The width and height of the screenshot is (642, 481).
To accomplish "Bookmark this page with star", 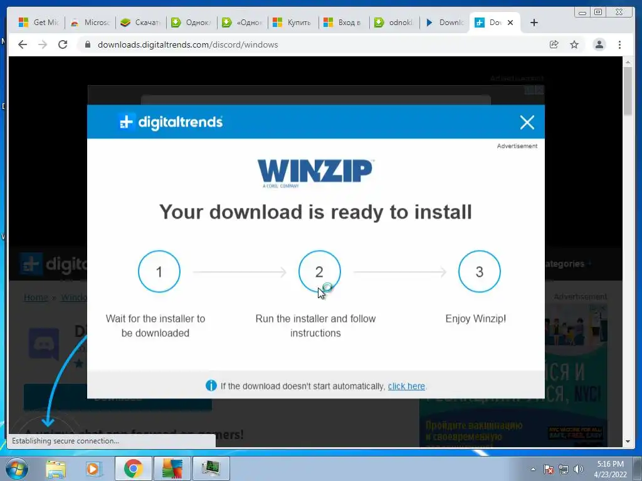I will 574,44.
